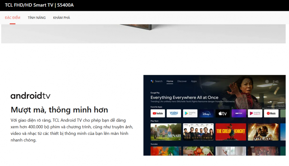Open the ĐẶC ĐIỂM tab

[12, 18]
